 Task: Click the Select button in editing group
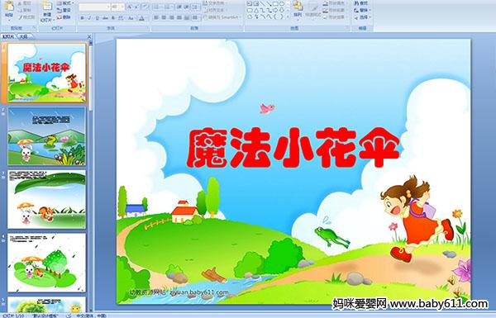[x=362, y=17]
